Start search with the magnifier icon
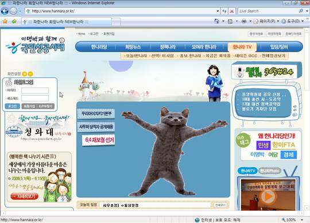The height and width of the screenshot is (223, 310). (301, 11)
